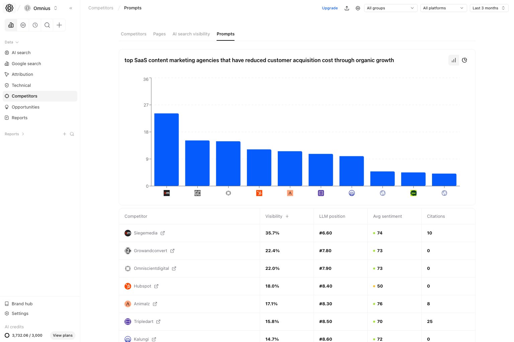Open Hubspot external link icon
The height and width of the screenshot is (342, 514).
click(156, 286)
